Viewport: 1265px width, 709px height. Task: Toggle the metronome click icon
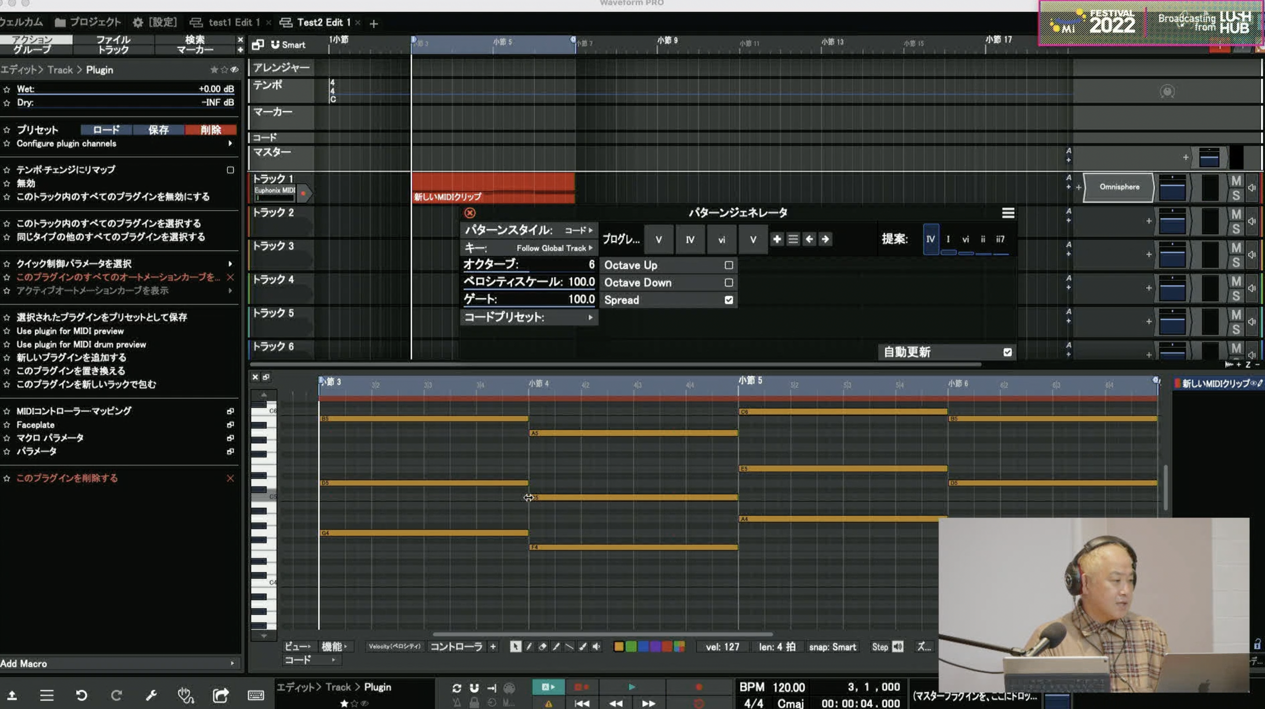coord(457,702)
